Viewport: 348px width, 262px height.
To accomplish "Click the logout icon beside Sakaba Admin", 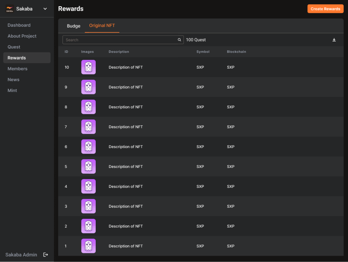I will point(46,255).
